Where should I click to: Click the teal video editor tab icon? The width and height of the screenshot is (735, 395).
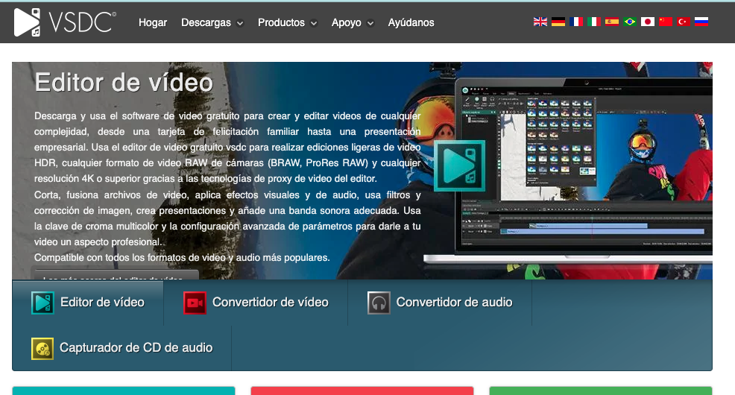(x=42, y=303)
